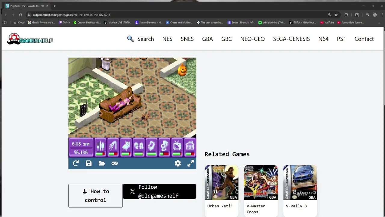
Task: Open the YouTube bookmark
Action: pyautogui.click(x=327, y=23)
